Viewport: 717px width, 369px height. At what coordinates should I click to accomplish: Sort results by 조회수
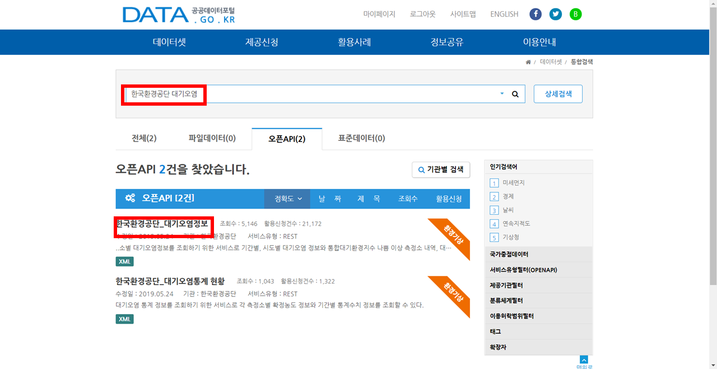tap(408, 198)
